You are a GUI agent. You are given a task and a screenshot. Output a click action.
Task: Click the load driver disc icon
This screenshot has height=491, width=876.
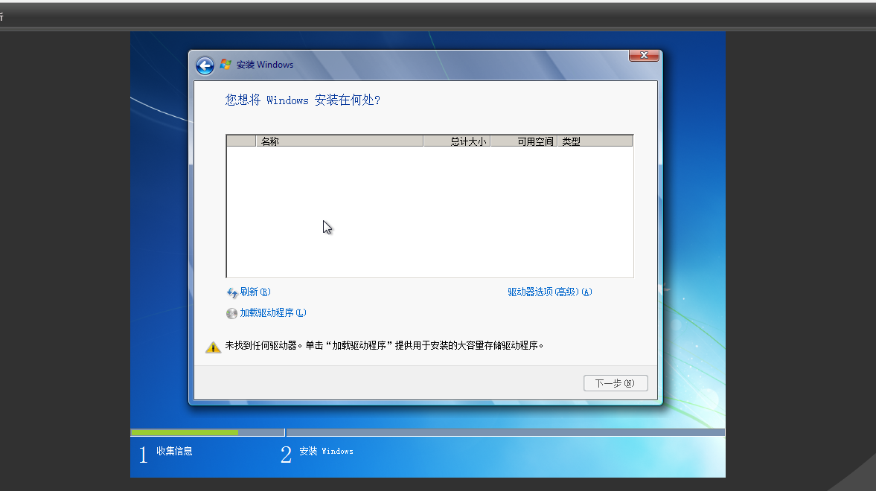tap(232, 313)
